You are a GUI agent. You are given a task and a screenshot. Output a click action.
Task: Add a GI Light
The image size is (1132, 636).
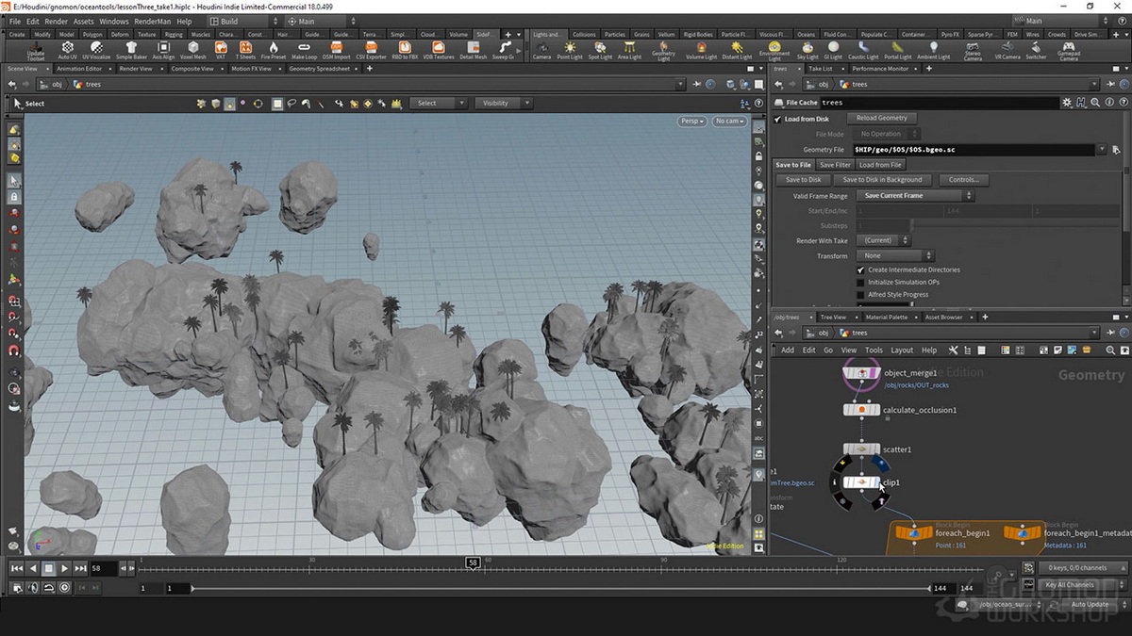click(834, 50)
